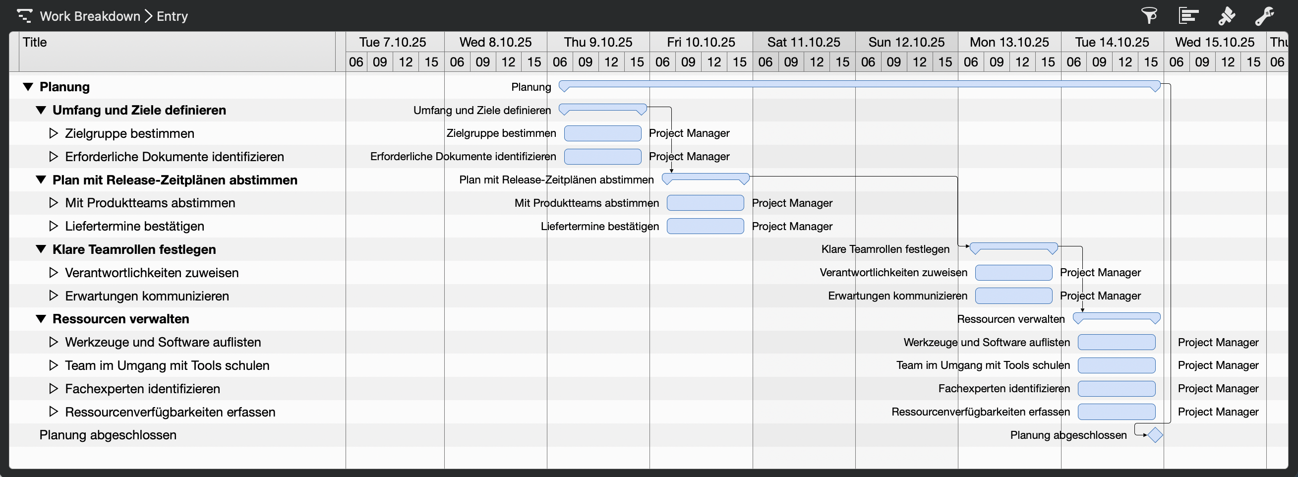Click the 'Fri 10.10.25' date header

[x=701, y=42]
